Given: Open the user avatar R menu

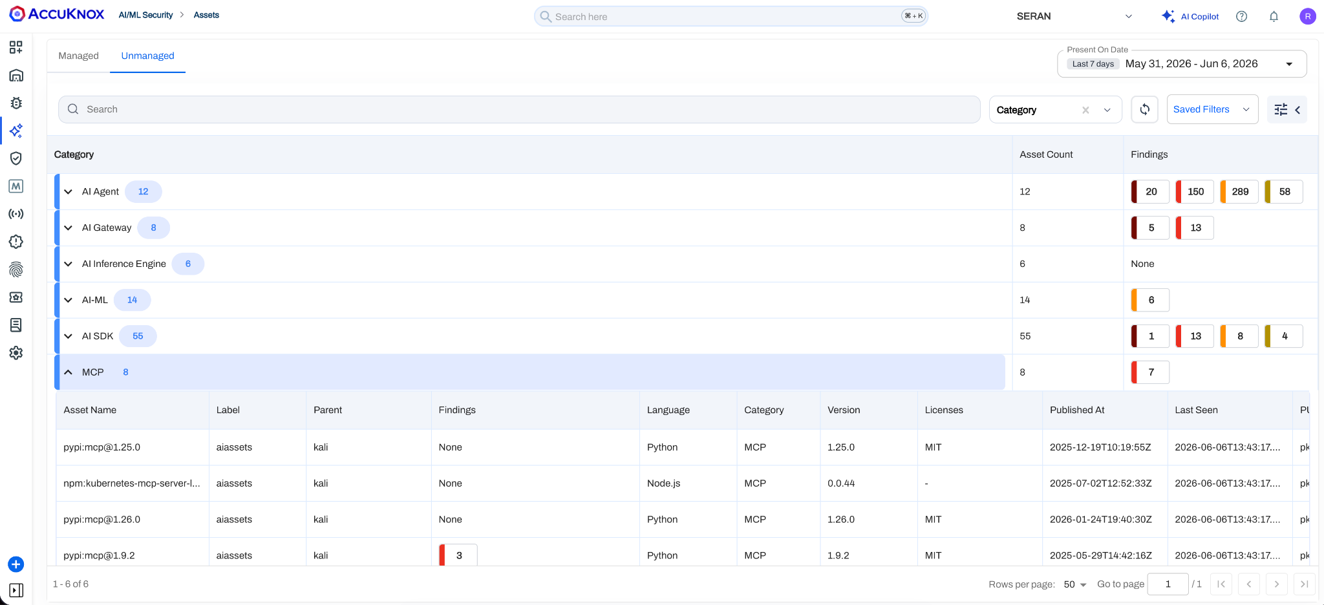Looking at the screenshot, I should click(1308, 16).
